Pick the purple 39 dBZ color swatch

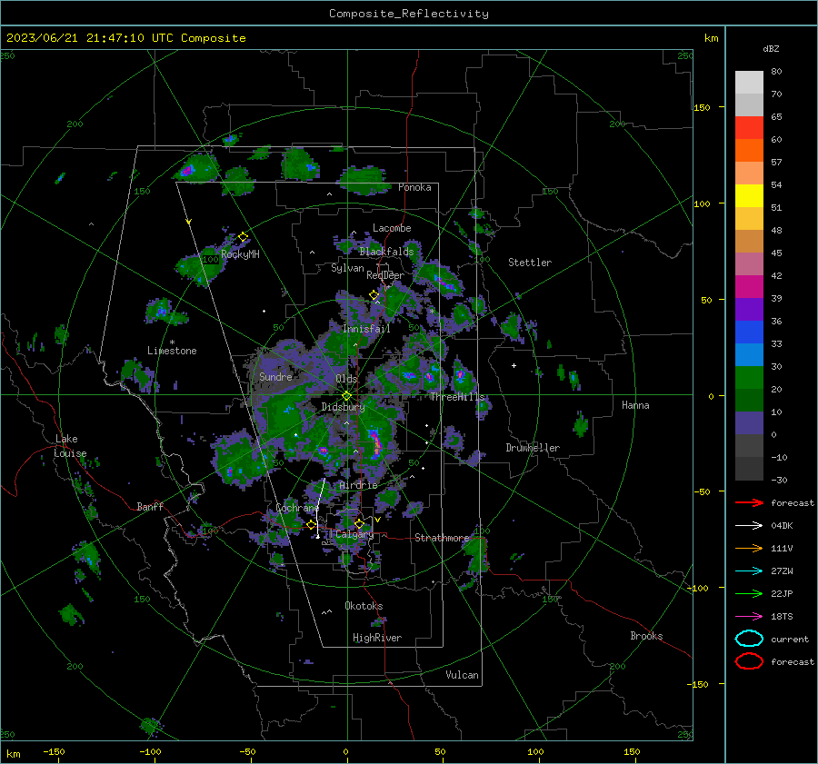click(749, 310)
